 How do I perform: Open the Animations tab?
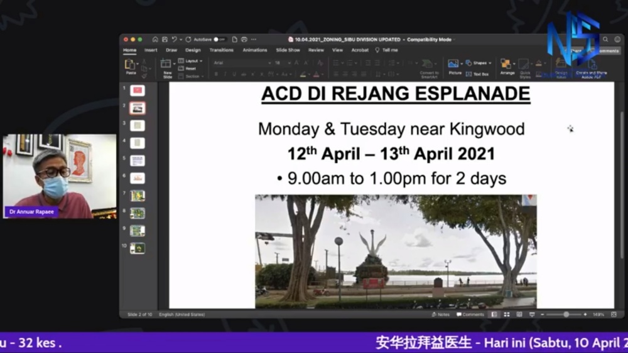coord(255,50)
